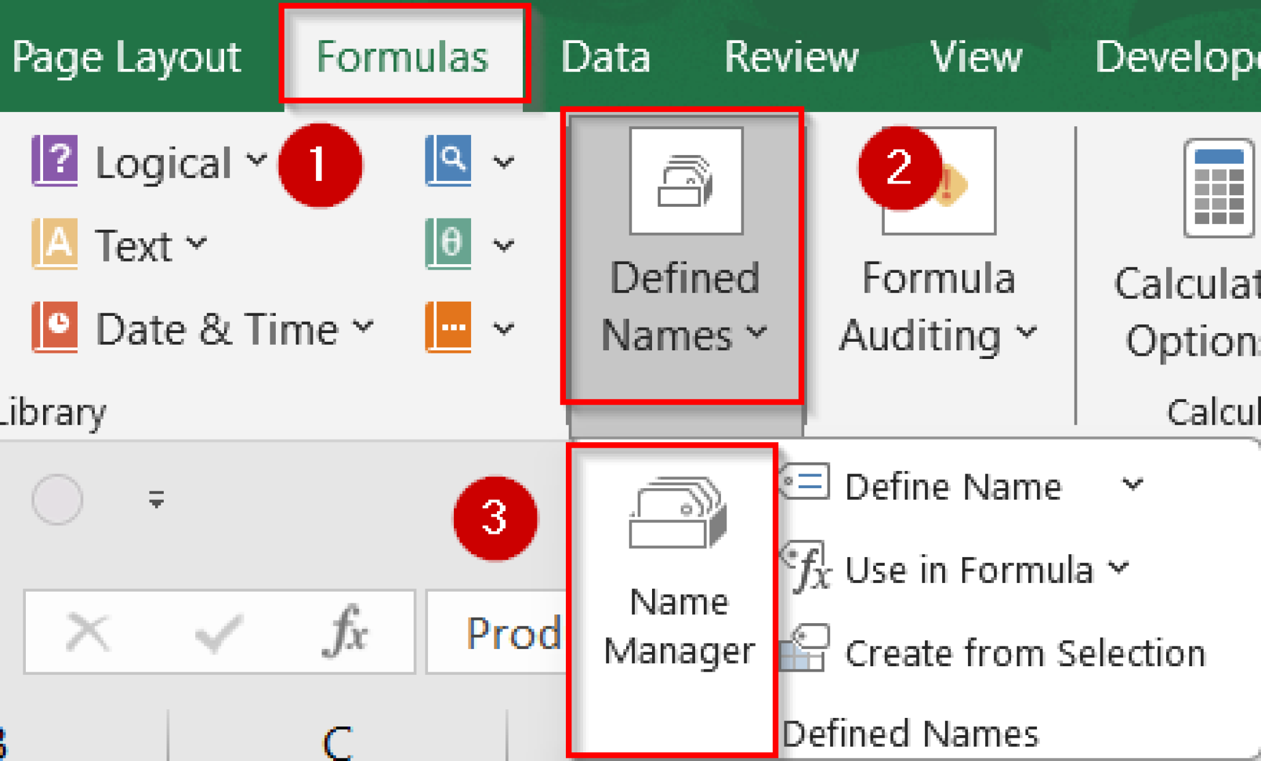This screenshot has height=761, width=1261.
Task: Click the Insert Function fx button
Action: click(345, 631)
